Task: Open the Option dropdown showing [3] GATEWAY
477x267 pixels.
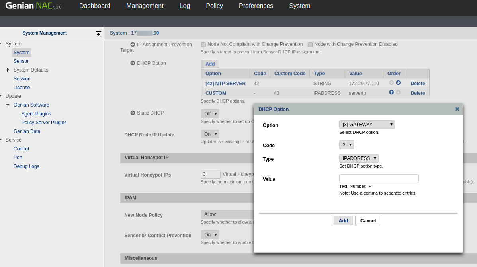Action: point(367,125)
